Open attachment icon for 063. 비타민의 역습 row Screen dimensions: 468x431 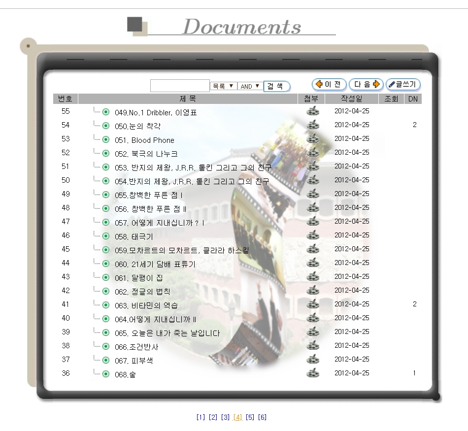[313, 304]
